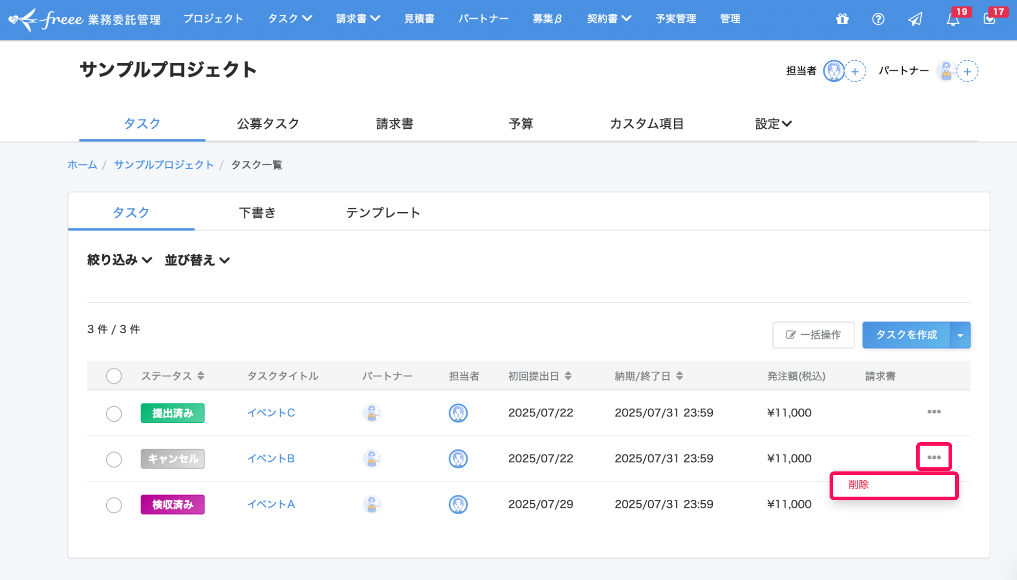
Task: Click the キャンセル status badge
Action: (x=173, y=459)
